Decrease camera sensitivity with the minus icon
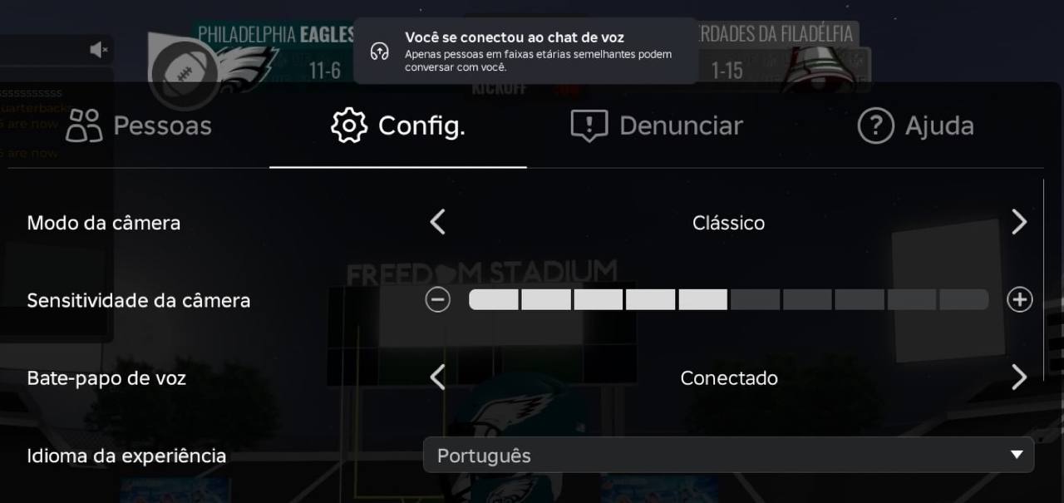This screenshot has height=503, width=1064. pos(438,299)
